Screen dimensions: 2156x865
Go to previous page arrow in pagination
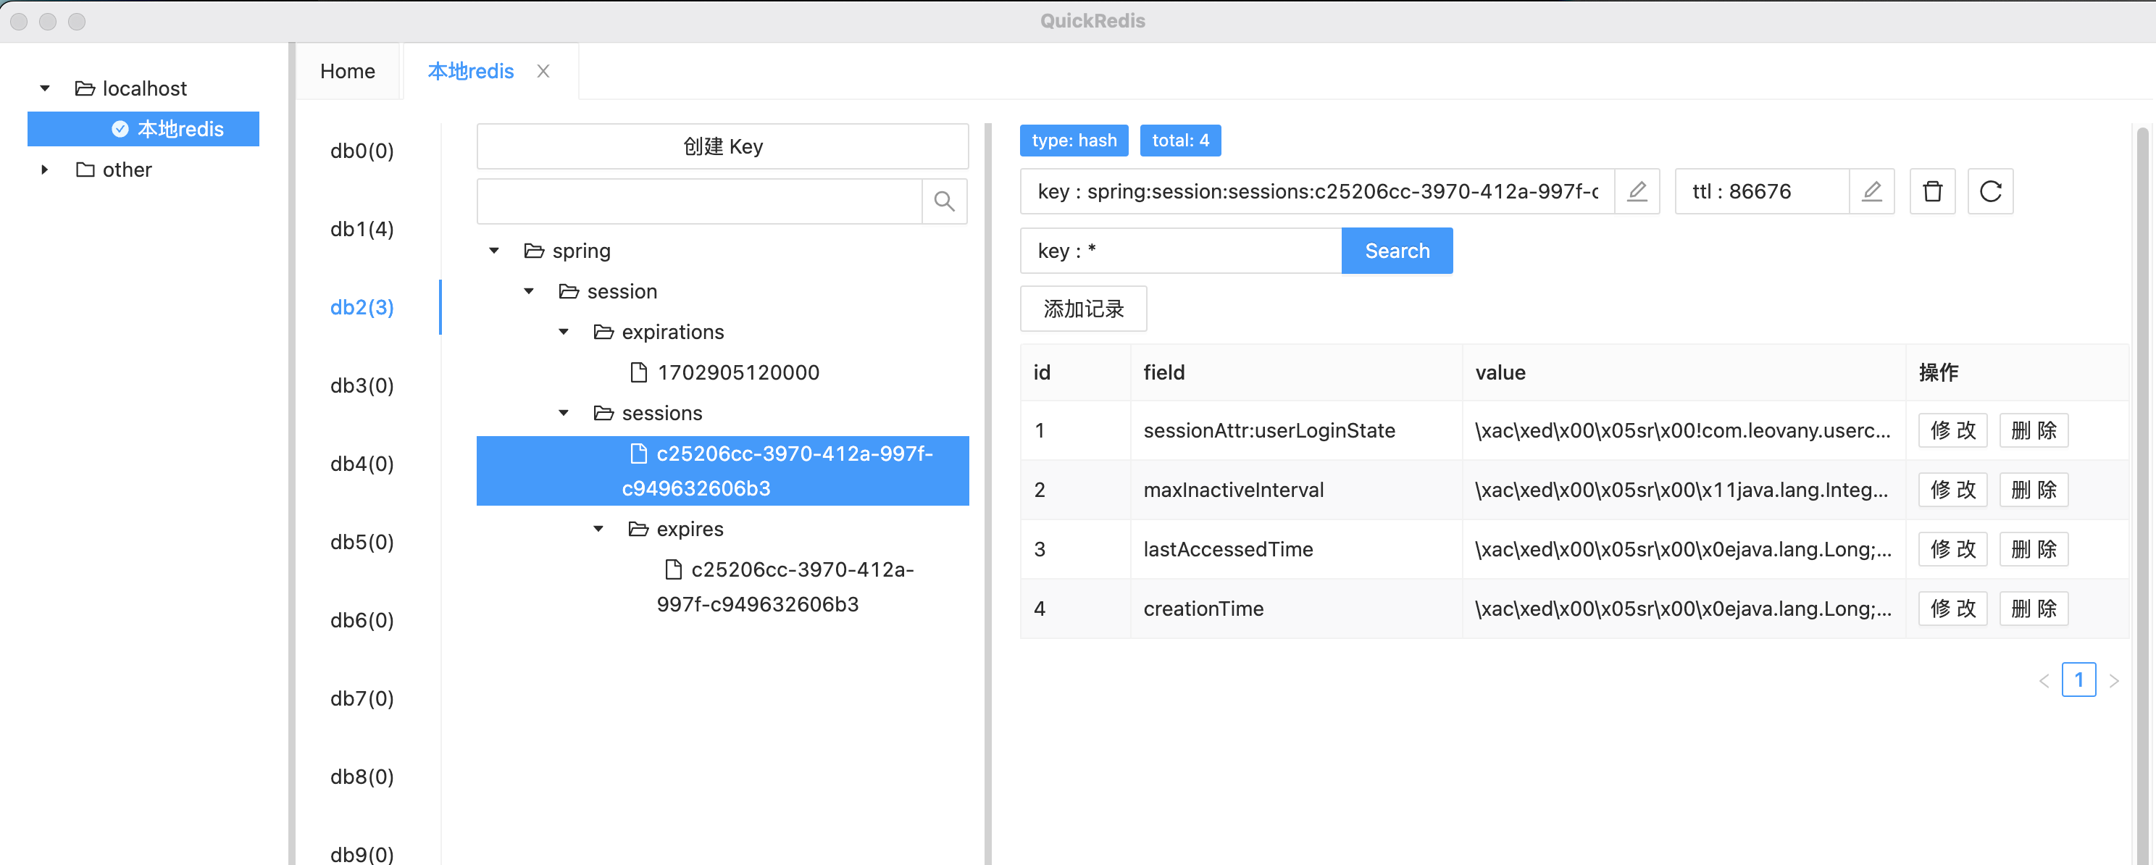[x=2044, y=680]
